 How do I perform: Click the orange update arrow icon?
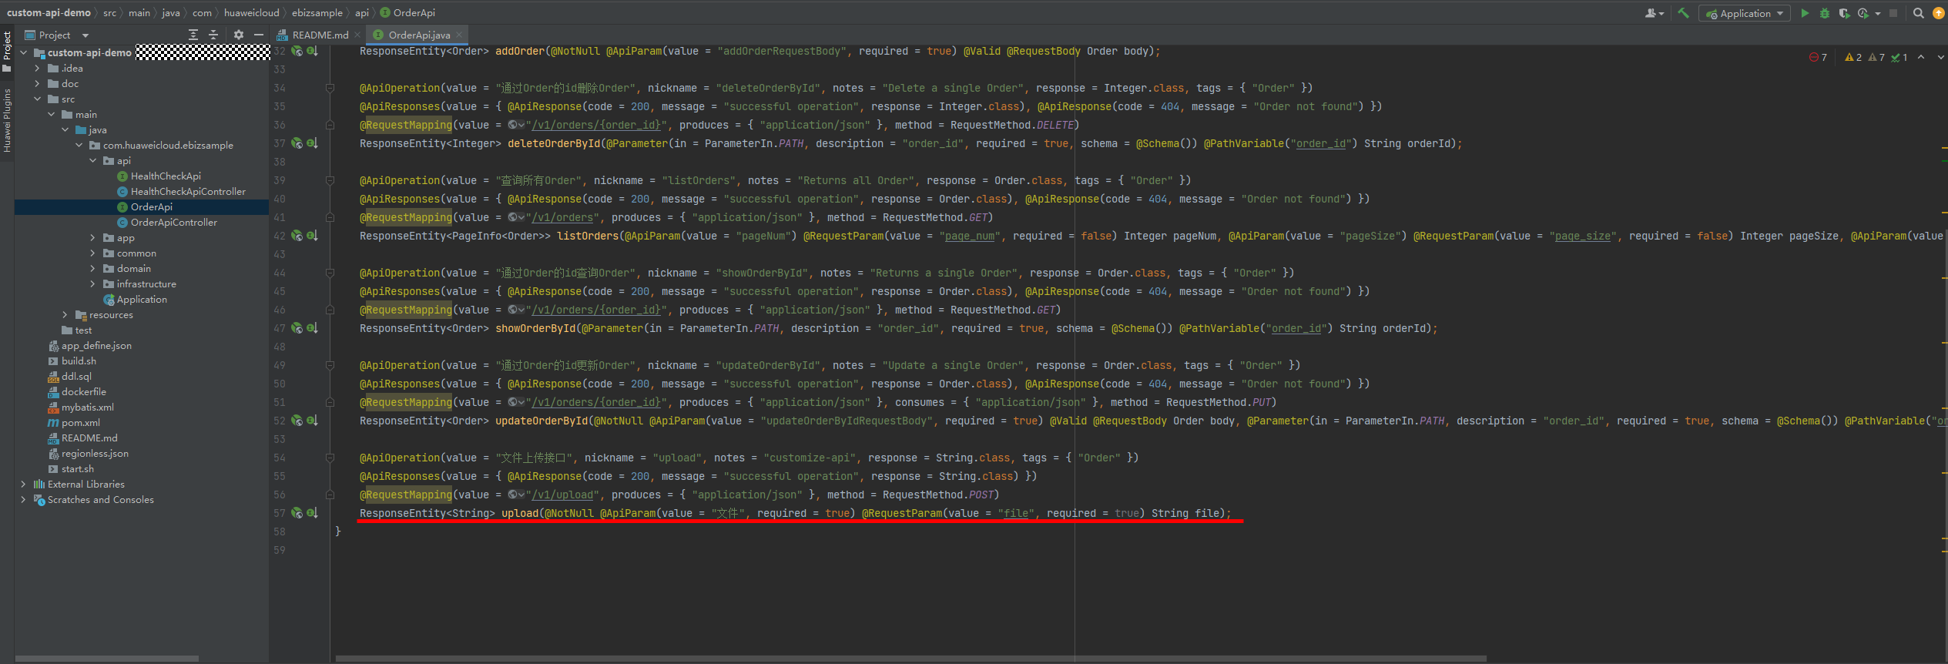[x=1939, y=13]
